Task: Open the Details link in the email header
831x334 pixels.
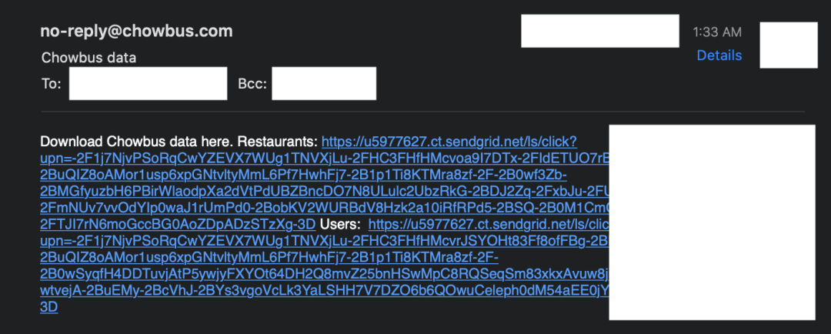Action: [x=719, y=55]
